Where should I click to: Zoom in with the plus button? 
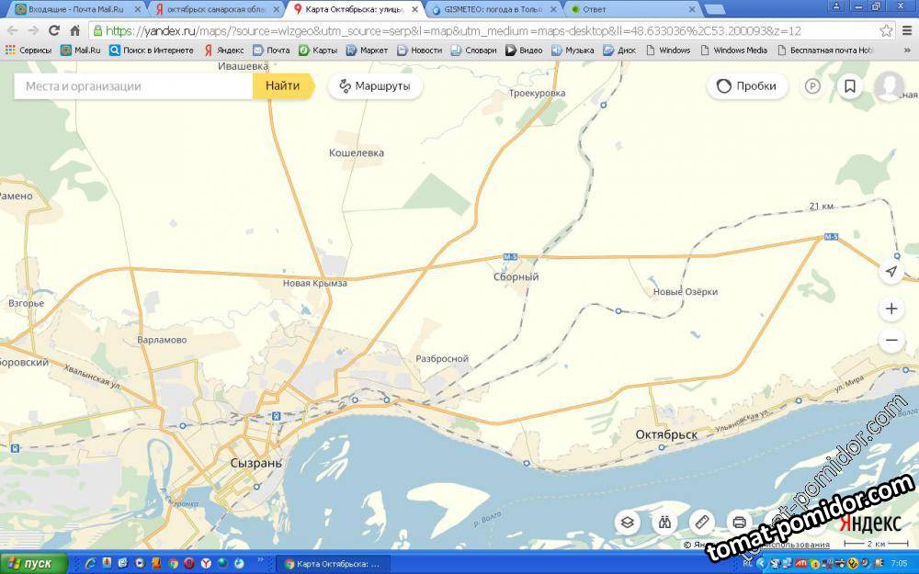(x=891, y=309)
